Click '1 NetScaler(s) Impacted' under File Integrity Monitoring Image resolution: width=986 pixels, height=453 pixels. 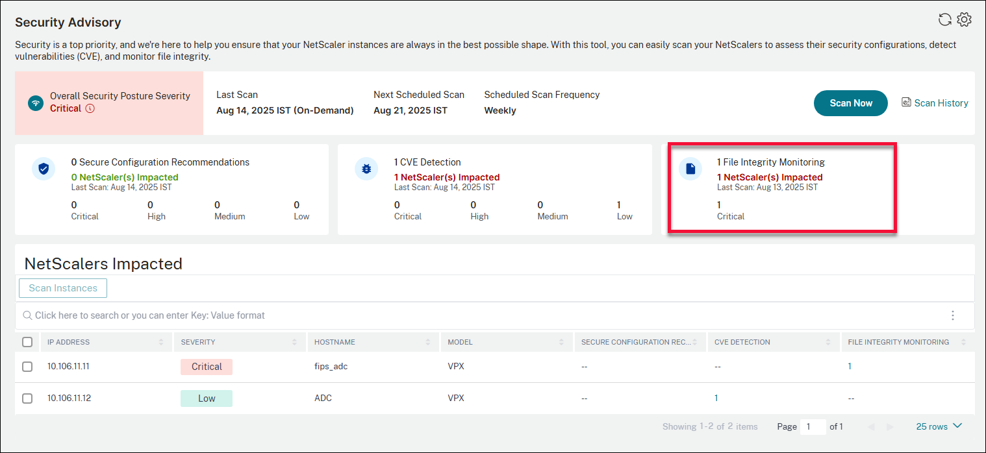(770, 177)
